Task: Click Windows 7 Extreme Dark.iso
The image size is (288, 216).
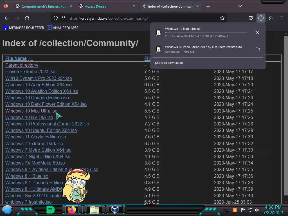Action: 34,143
